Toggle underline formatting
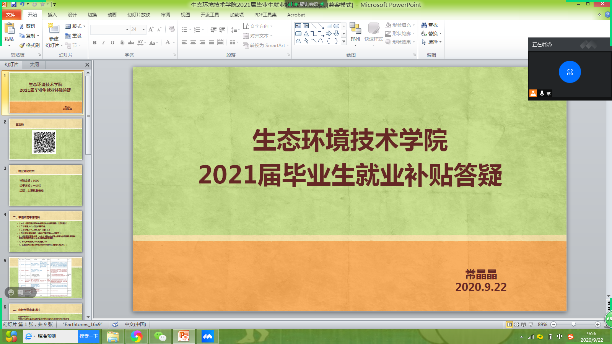This screenshot has width=612, height=344. [x=112, y=43]
